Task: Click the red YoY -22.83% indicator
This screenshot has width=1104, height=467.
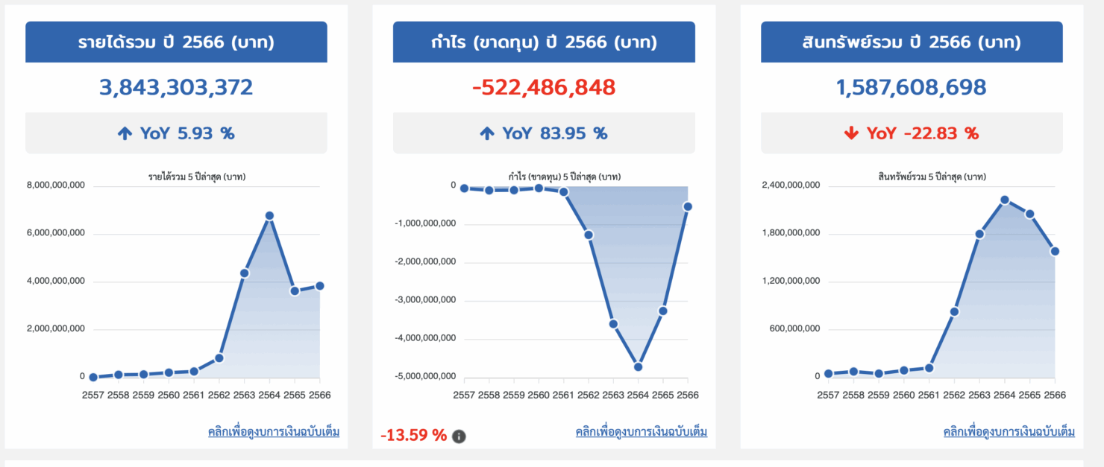Action: point(911,133)
